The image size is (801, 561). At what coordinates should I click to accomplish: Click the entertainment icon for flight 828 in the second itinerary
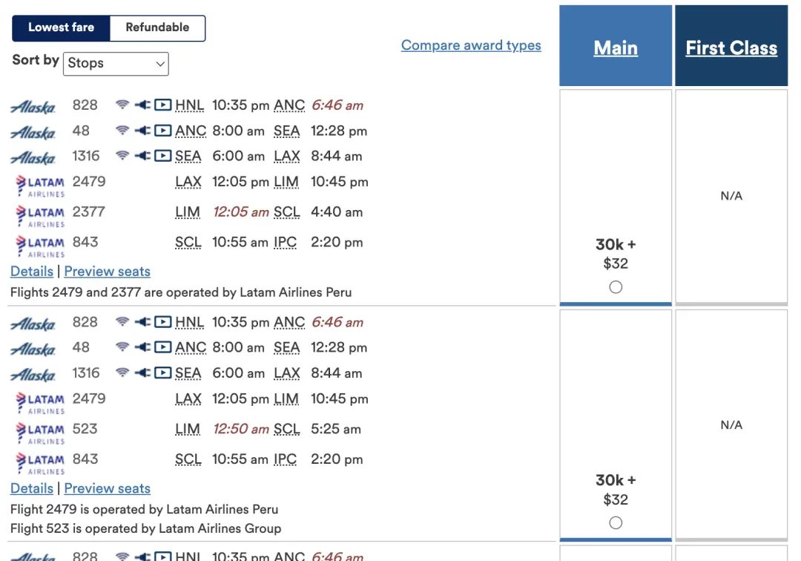162,322
